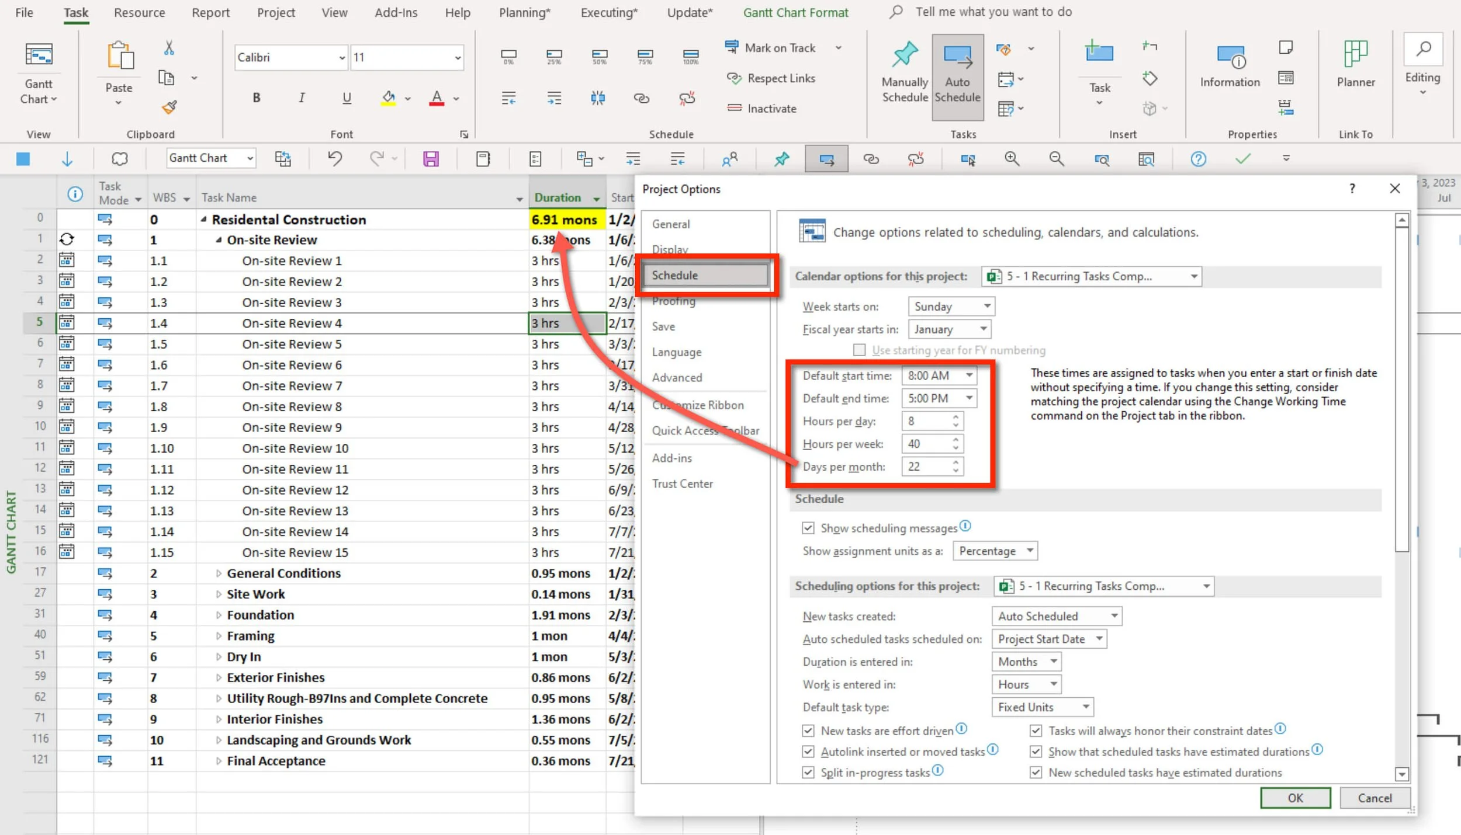Select Advanced in Project Options
Image resolution: width=1461 pixels, height=835 pixels.
point(677,378)
